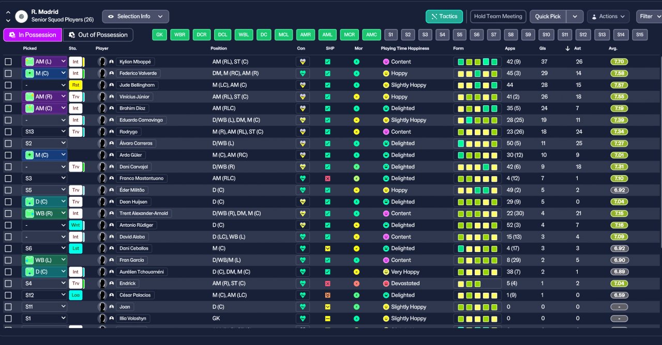This screenshot has width=662, height=345.
Task: Open Dani Carvajal's empty picked dropdown
Action: pos(45,167)
